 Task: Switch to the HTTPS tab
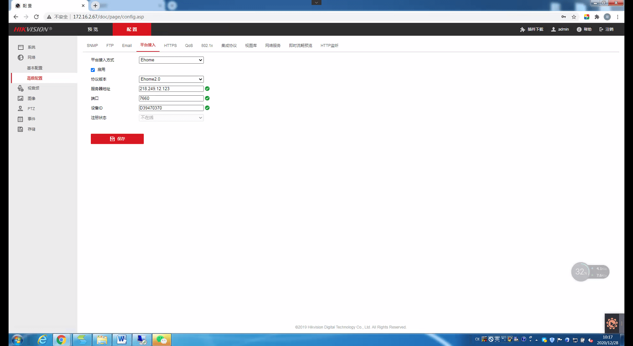[170, 46]
